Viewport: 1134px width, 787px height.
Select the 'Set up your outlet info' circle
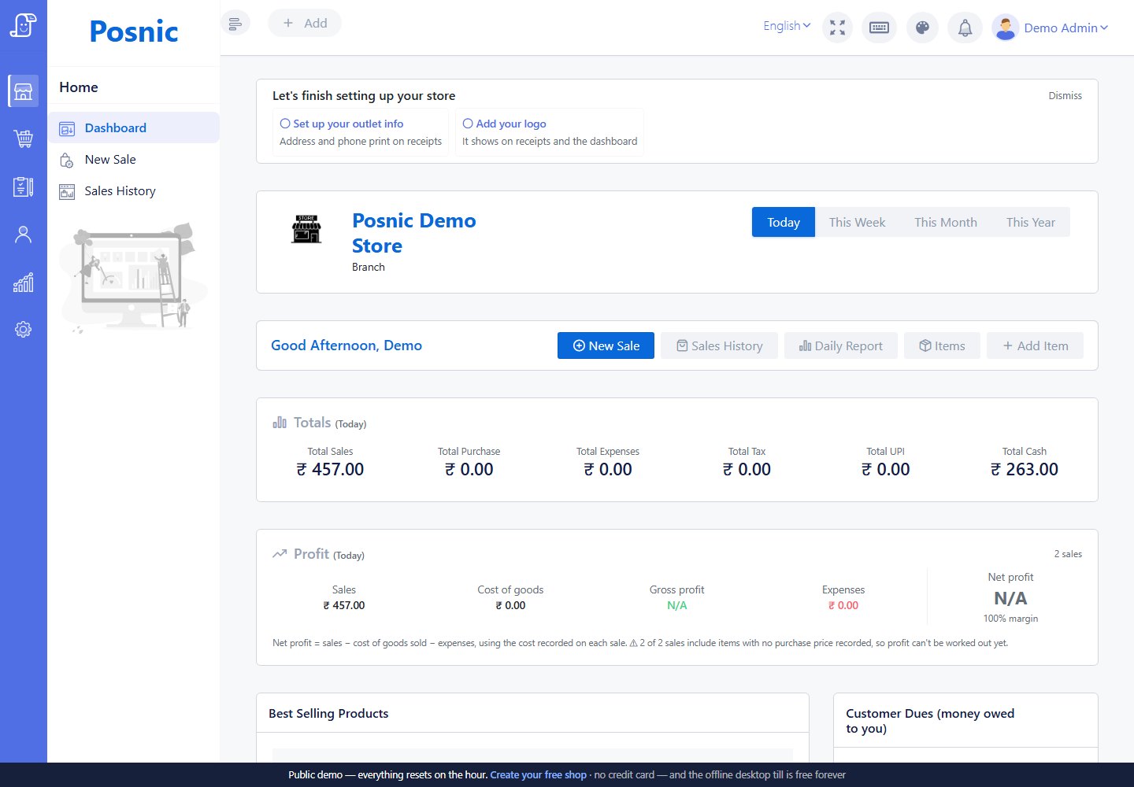285,124
